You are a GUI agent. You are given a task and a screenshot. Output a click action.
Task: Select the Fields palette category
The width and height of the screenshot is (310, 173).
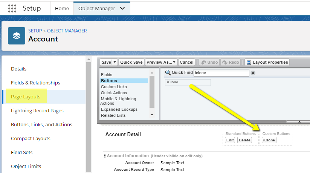(x=107, y=75)
